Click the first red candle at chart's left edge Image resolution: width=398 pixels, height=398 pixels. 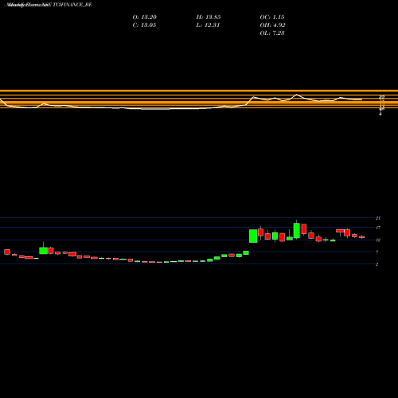[x=7, y=252]
